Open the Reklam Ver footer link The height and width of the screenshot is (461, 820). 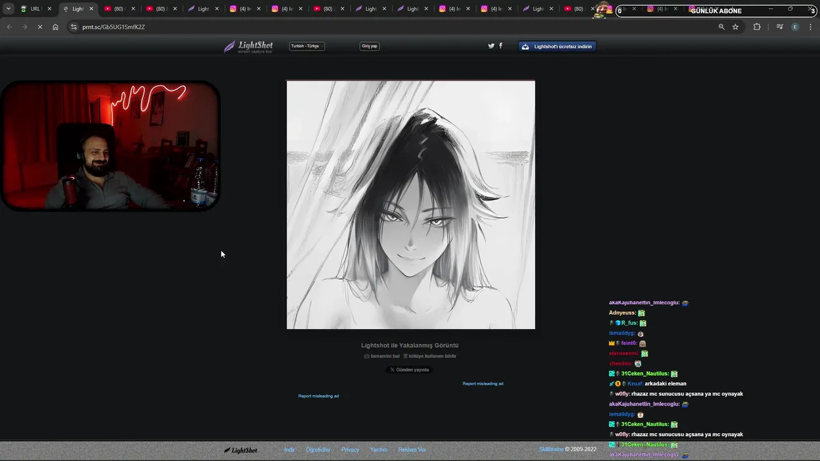tap(412, 449)
